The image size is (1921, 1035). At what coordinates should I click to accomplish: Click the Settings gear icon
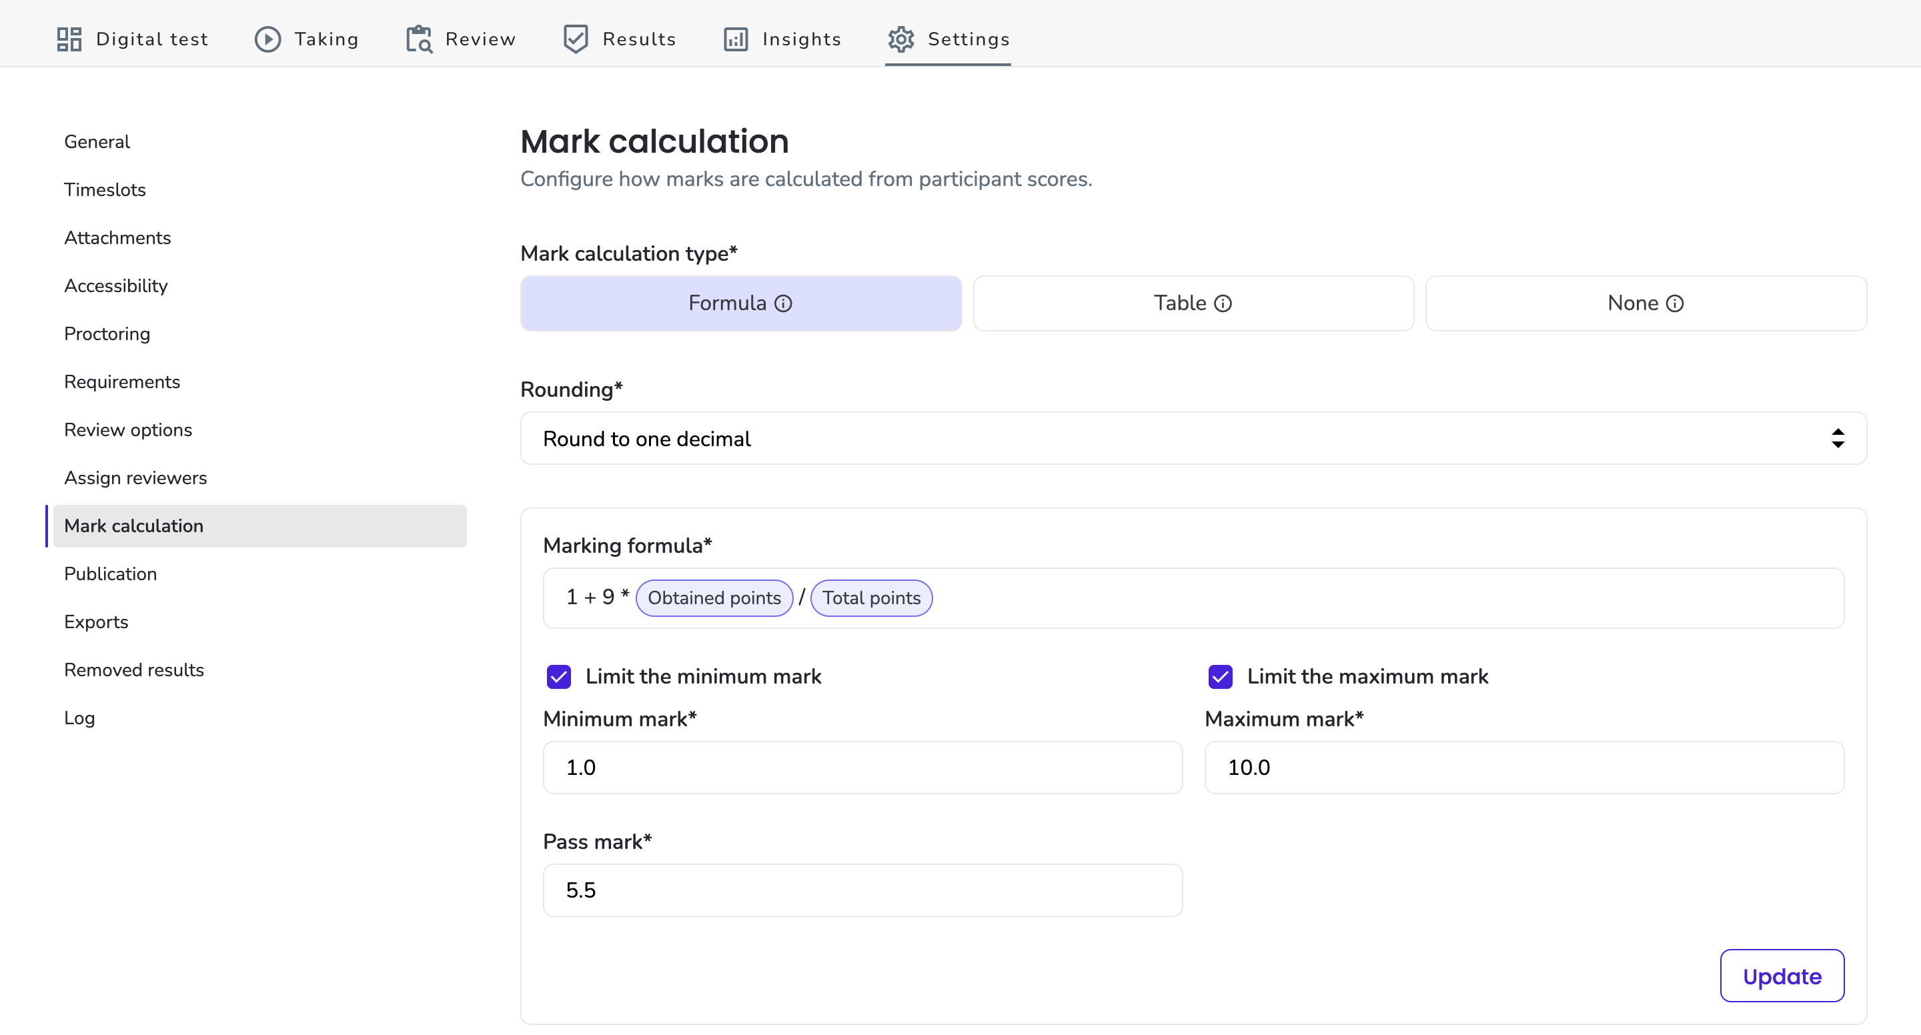click(901, 39)
